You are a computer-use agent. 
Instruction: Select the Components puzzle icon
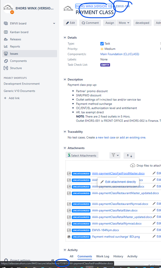coord(6,61)
